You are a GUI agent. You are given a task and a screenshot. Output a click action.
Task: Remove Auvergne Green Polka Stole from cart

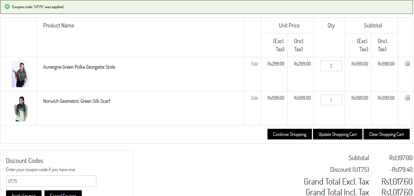pyautogui.click(x=407, y=64)
